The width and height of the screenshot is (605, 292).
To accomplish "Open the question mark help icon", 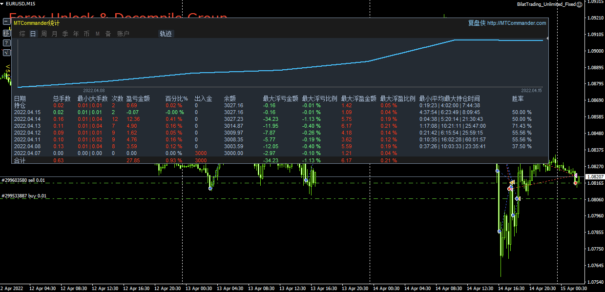I will pos(6,43).
